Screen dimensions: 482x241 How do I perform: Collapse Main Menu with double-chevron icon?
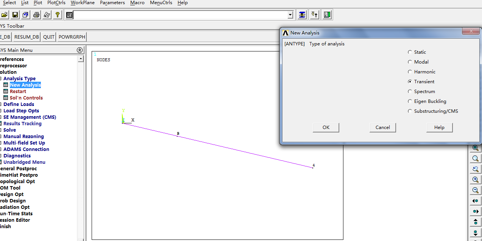pos(80,50)
